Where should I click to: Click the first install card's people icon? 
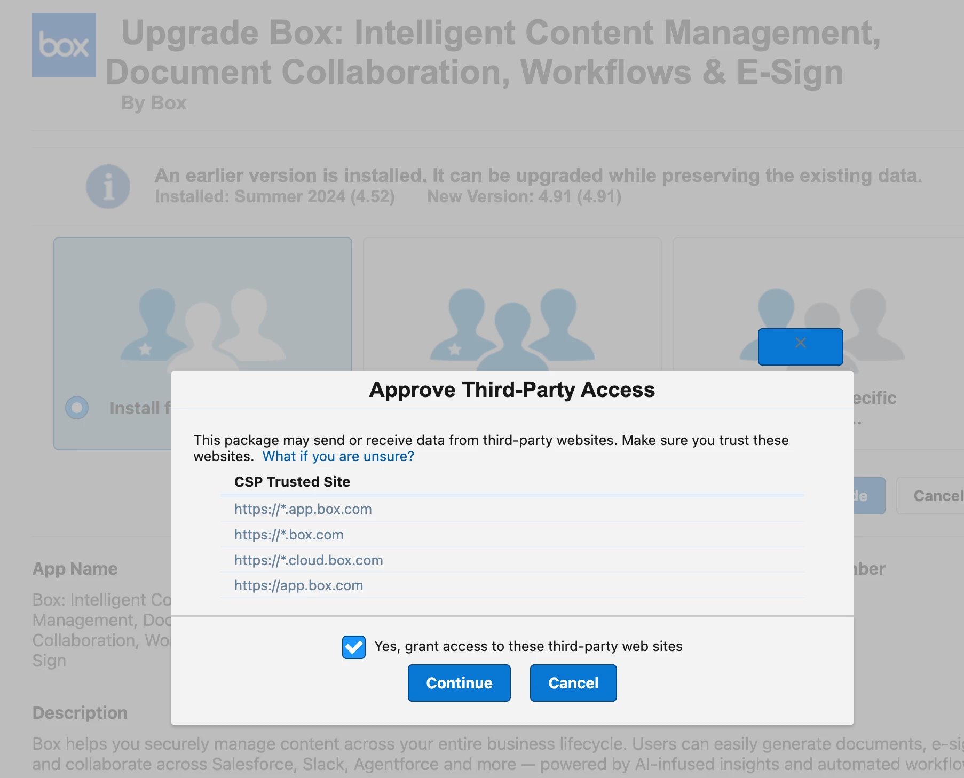[203, 329]
